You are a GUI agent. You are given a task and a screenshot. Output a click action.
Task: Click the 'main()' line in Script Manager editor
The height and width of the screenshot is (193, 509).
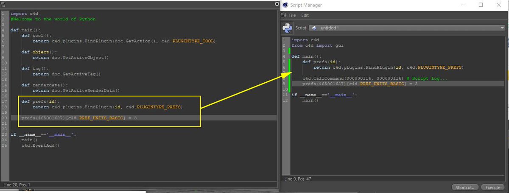pos(310,100)
